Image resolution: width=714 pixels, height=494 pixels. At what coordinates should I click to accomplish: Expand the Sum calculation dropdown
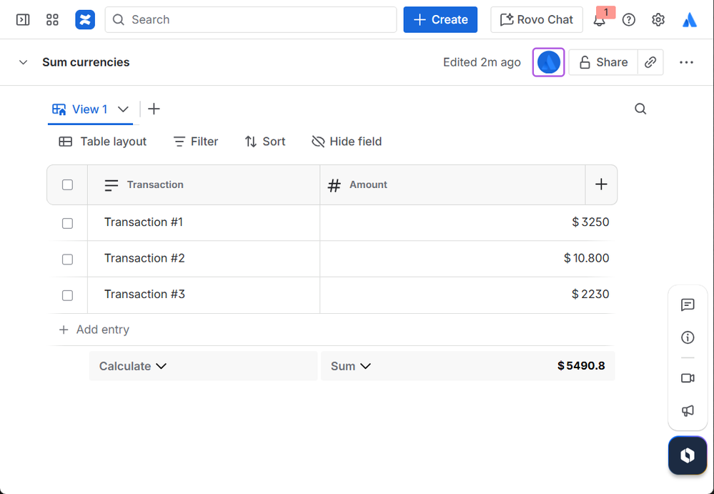(351, 366)
